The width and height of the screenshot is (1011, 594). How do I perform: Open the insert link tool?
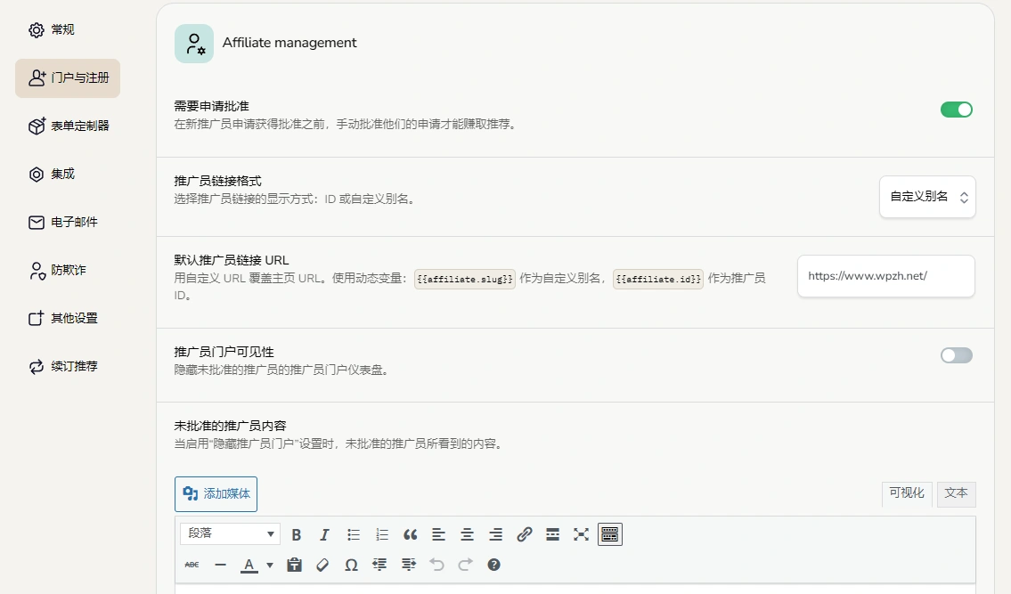pos(524,534)
